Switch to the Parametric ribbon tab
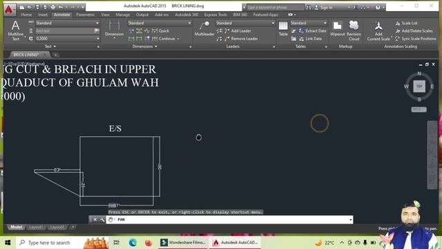 [x=86, y=15]
